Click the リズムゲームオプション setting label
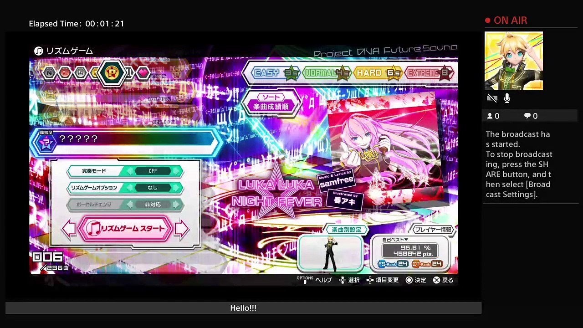This screenshot has width=583, height=328. tap(94, 188)
